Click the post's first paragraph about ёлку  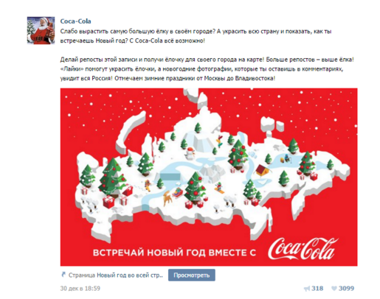196,36
